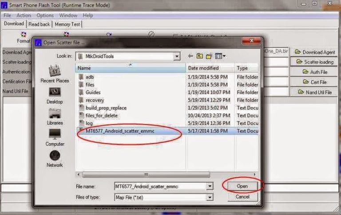
Task: Click the scrollbar left arrow in file list
Action: coord(79,174)
